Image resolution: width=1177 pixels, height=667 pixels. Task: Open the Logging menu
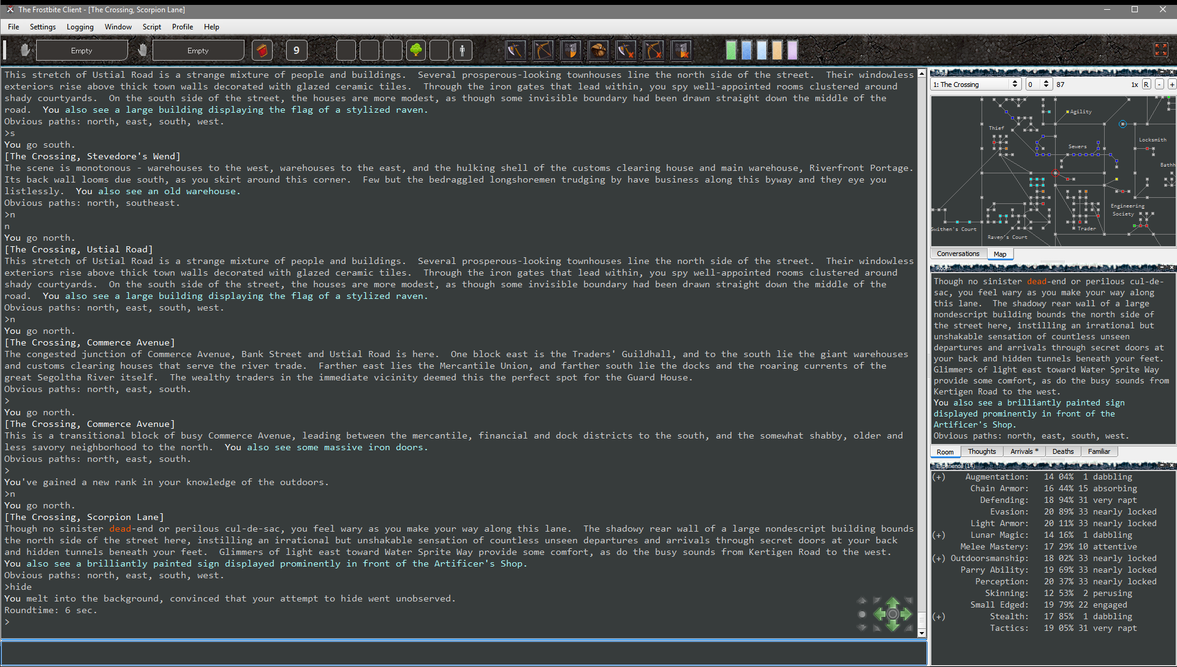(80, 27)
